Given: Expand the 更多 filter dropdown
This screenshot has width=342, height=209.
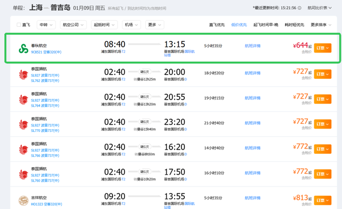Looking at the screenshot, I should pos(154,25).
